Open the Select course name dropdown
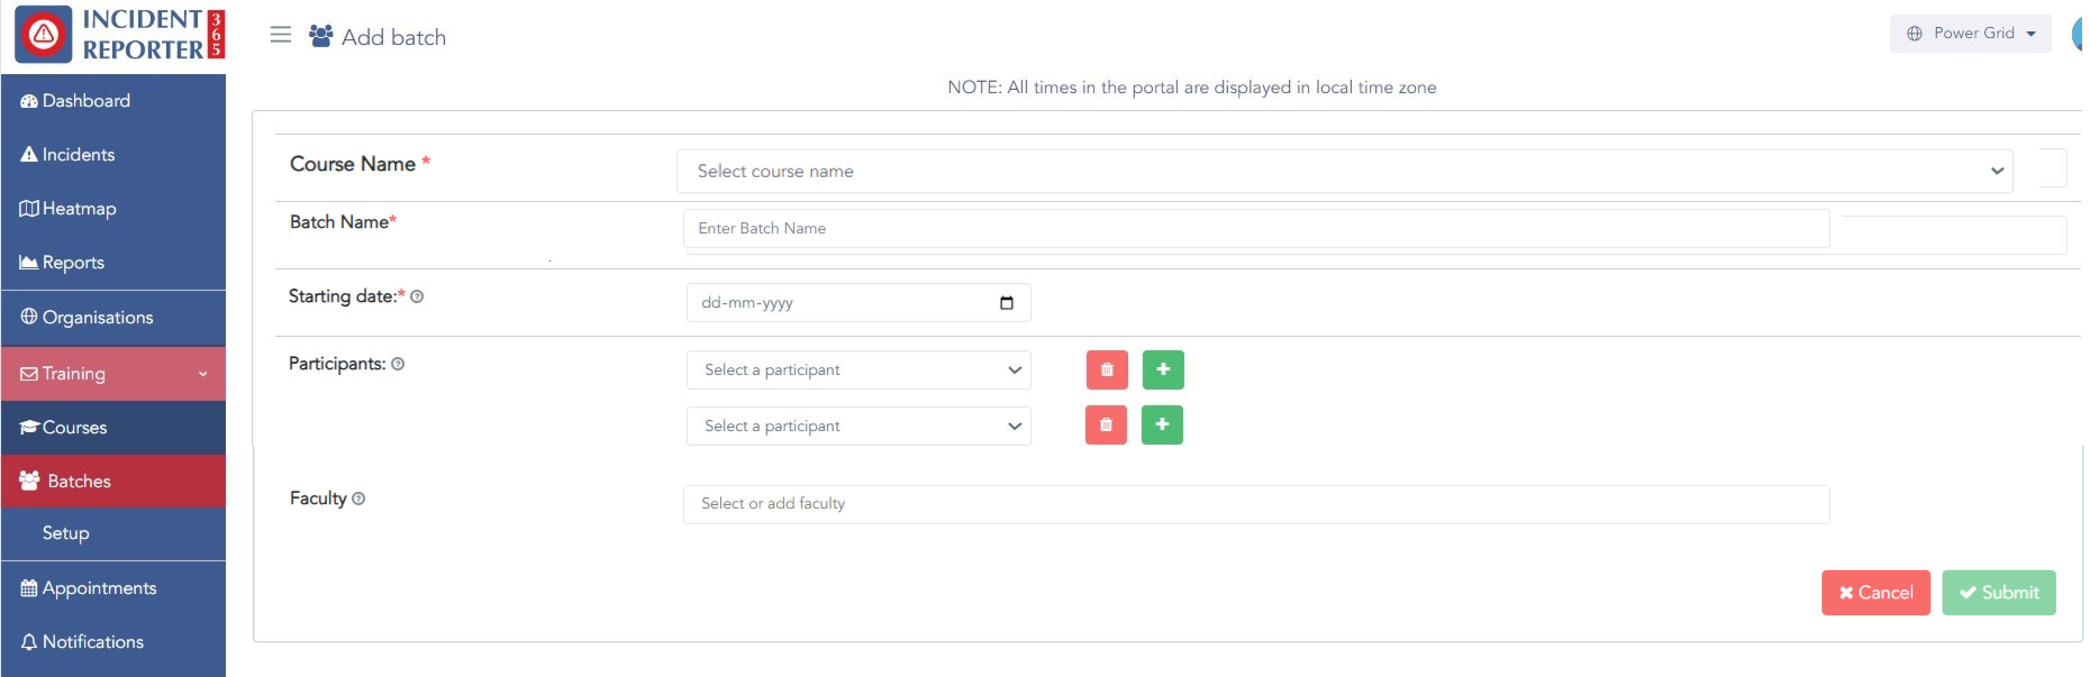 tap(1343, 171)
